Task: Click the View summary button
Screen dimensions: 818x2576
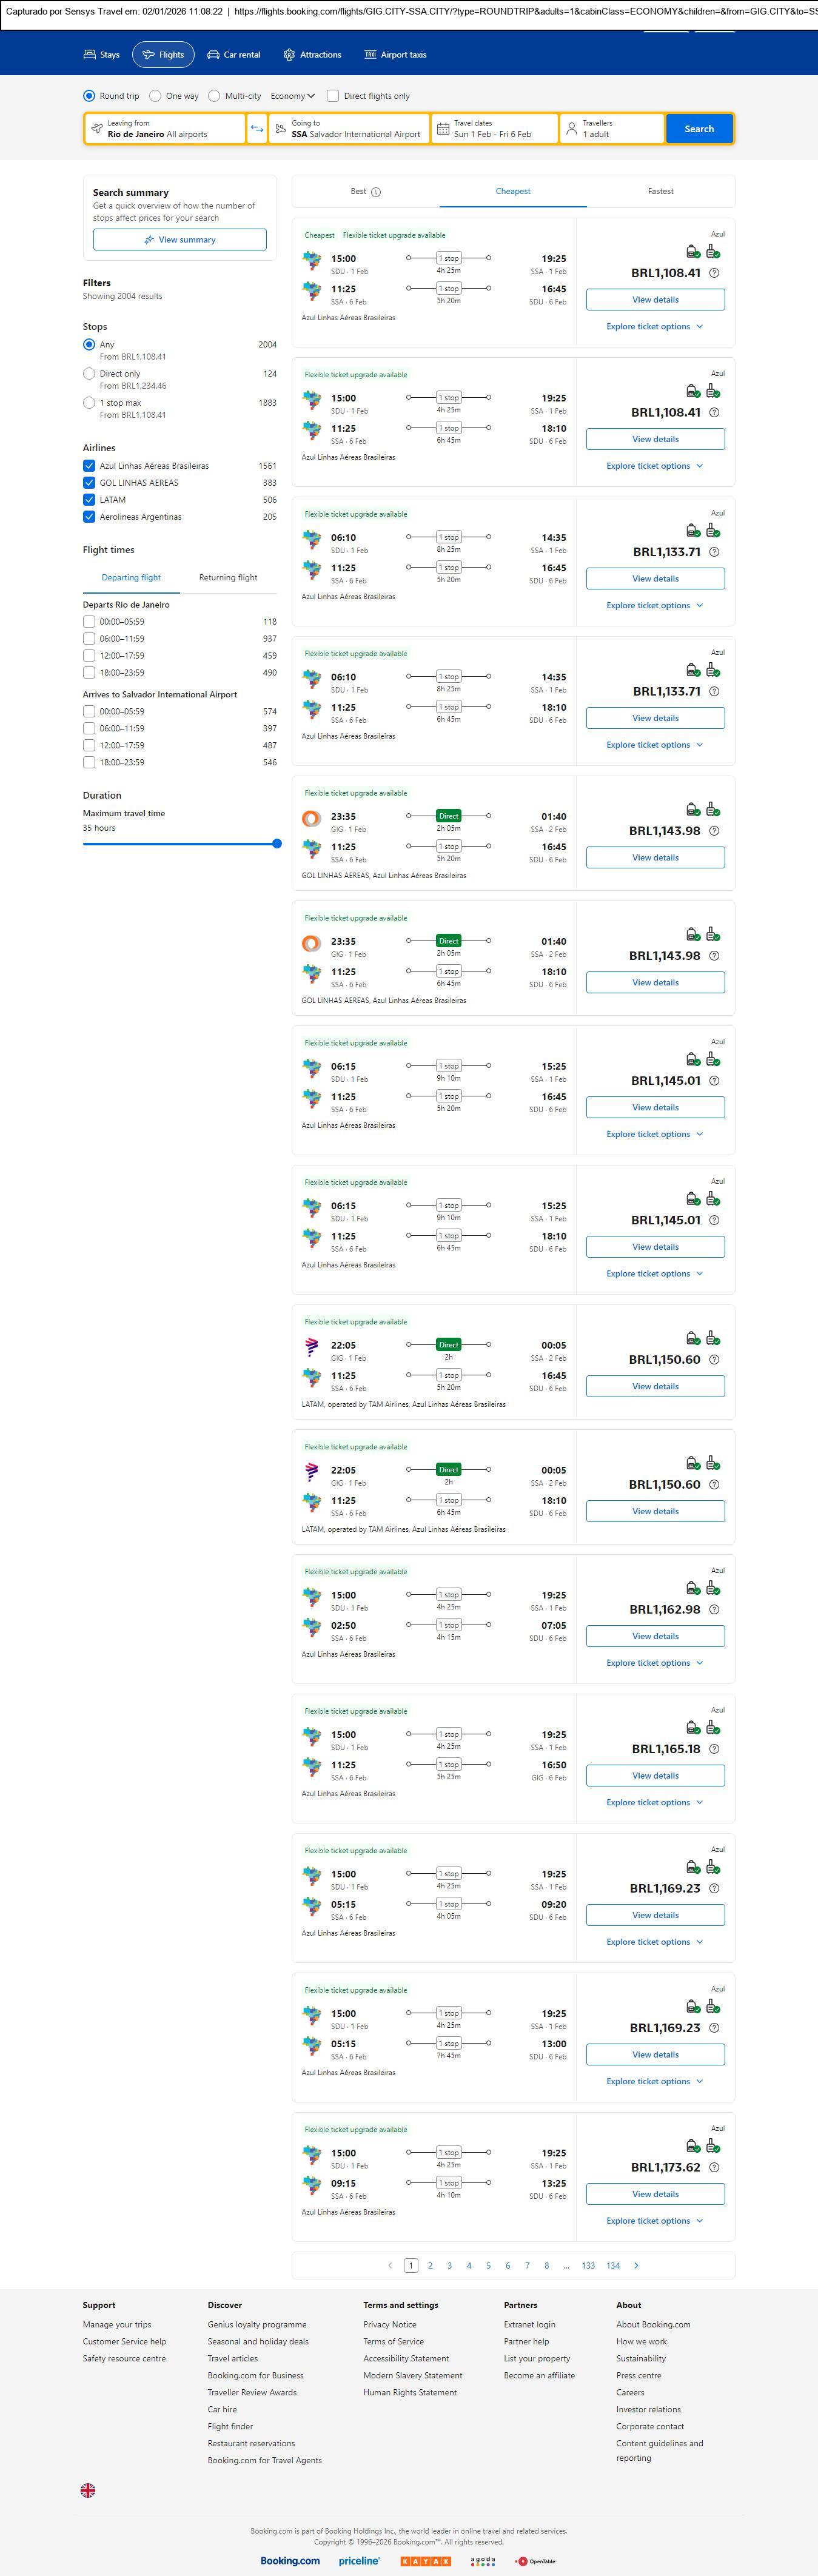Action: click(180, 240)
